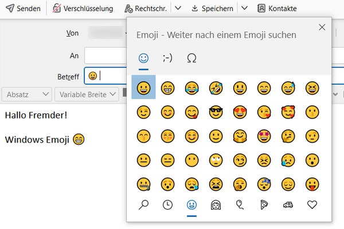The width and height of the screenshot is (344, 229).
Task: Click the 'Hallo Fremder!' text in message
Action: point(36,115)
